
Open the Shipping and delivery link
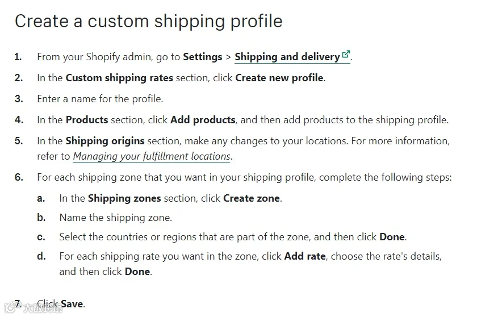[x=287, y=57]
